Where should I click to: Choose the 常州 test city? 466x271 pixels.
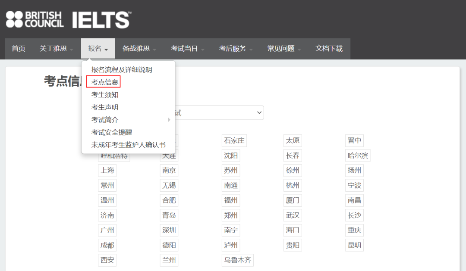(x=107, y=186)
